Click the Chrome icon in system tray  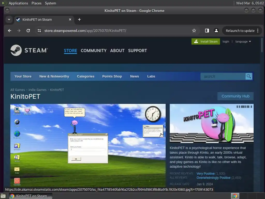click(x=235, y=196)
